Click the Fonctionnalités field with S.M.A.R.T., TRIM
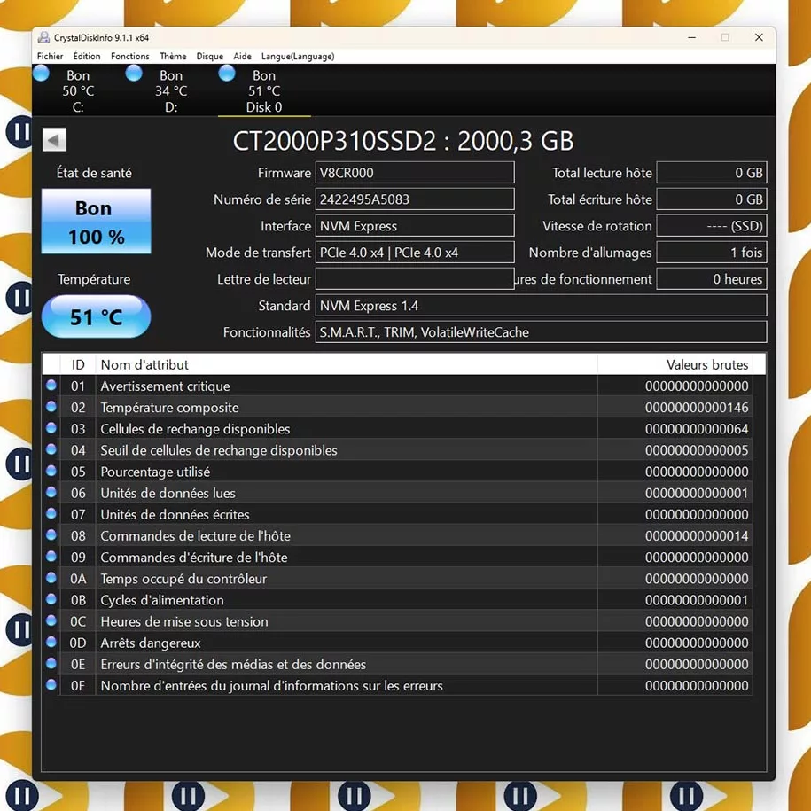 click(x=541, y=332)
